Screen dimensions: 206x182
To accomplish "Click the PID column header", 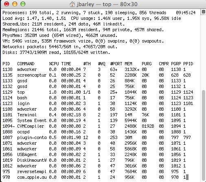I will 6,64.
